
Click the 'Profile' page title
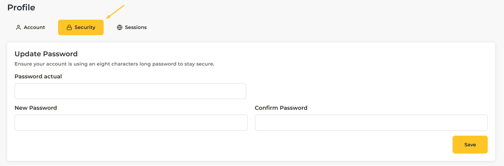tap(21, 7)
